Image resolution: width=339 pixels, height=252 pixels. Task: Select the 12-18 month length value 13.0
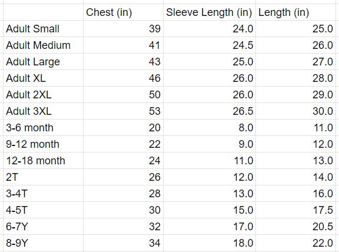point(295,161)
